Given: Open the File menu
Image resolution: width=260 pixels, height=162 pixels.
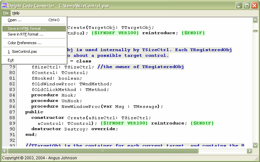Looking at the screenshot, I should point(6,13).
